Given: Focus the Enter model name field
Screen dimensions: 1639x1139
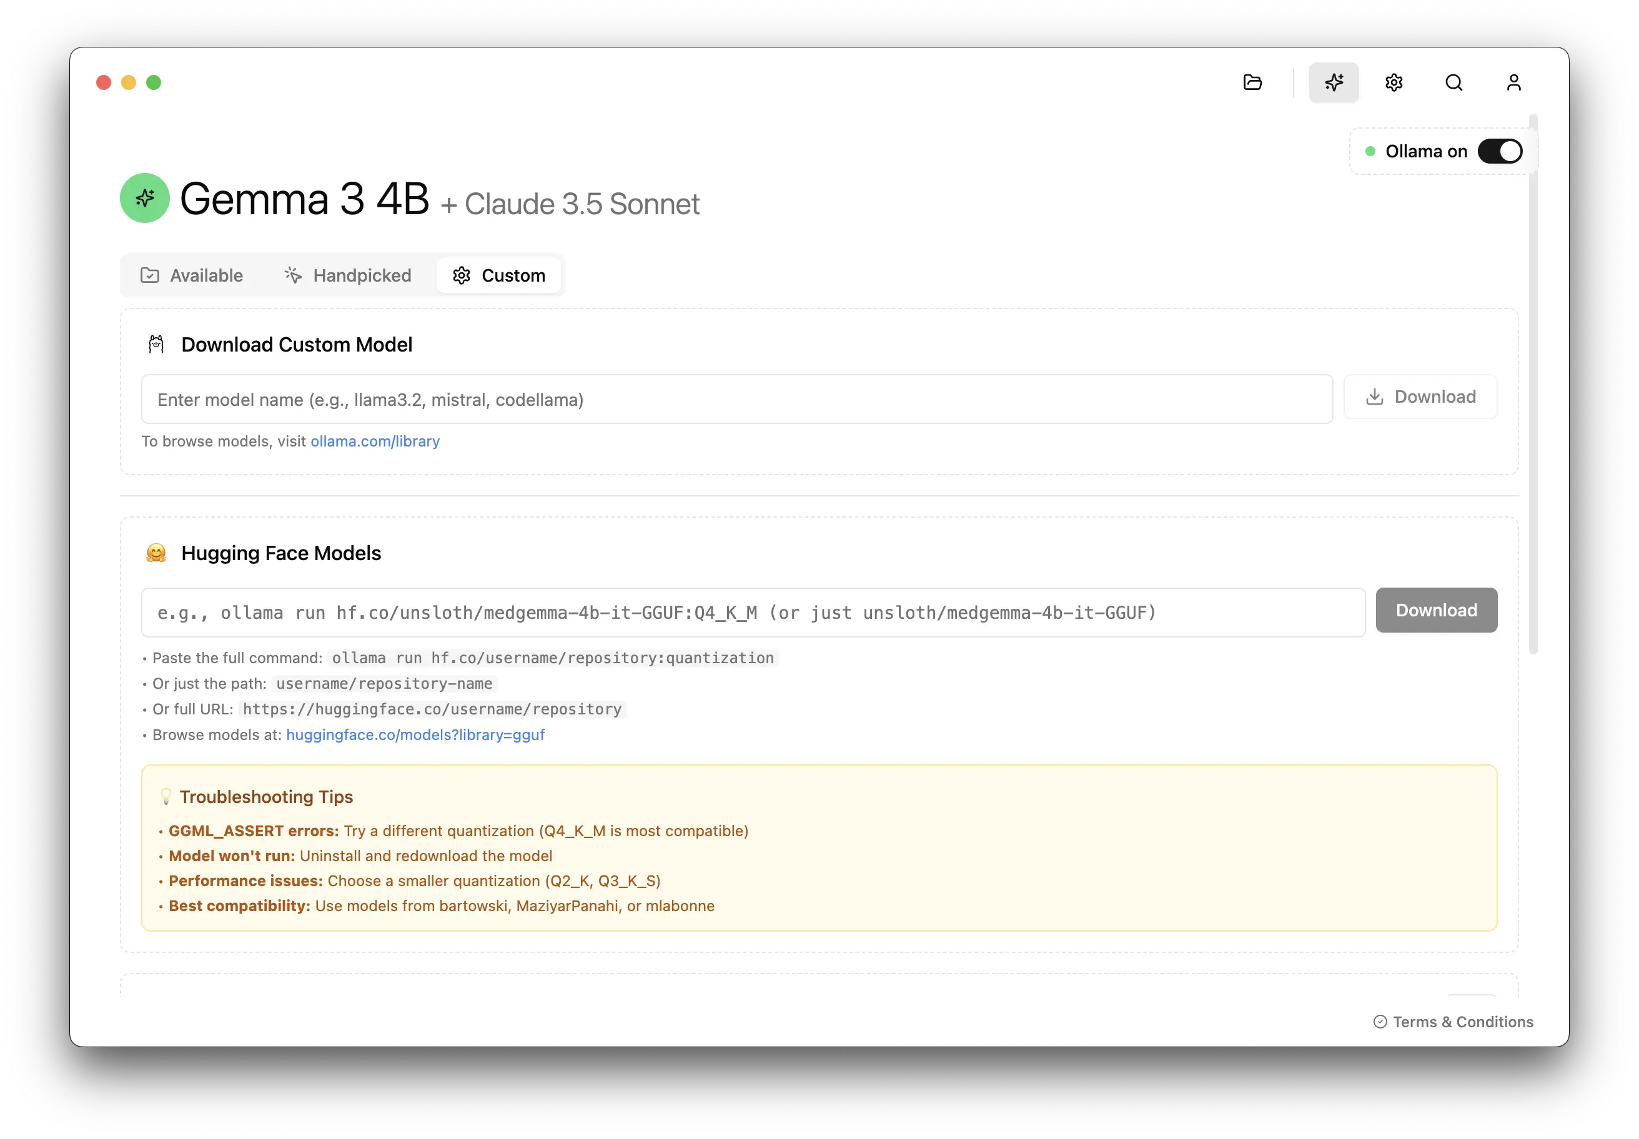Looking at the screenshot, I should pos(736,400).
